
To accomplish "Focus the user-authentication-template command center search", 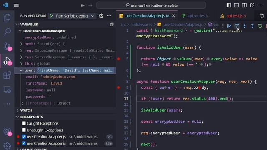I will click(151, 5).
